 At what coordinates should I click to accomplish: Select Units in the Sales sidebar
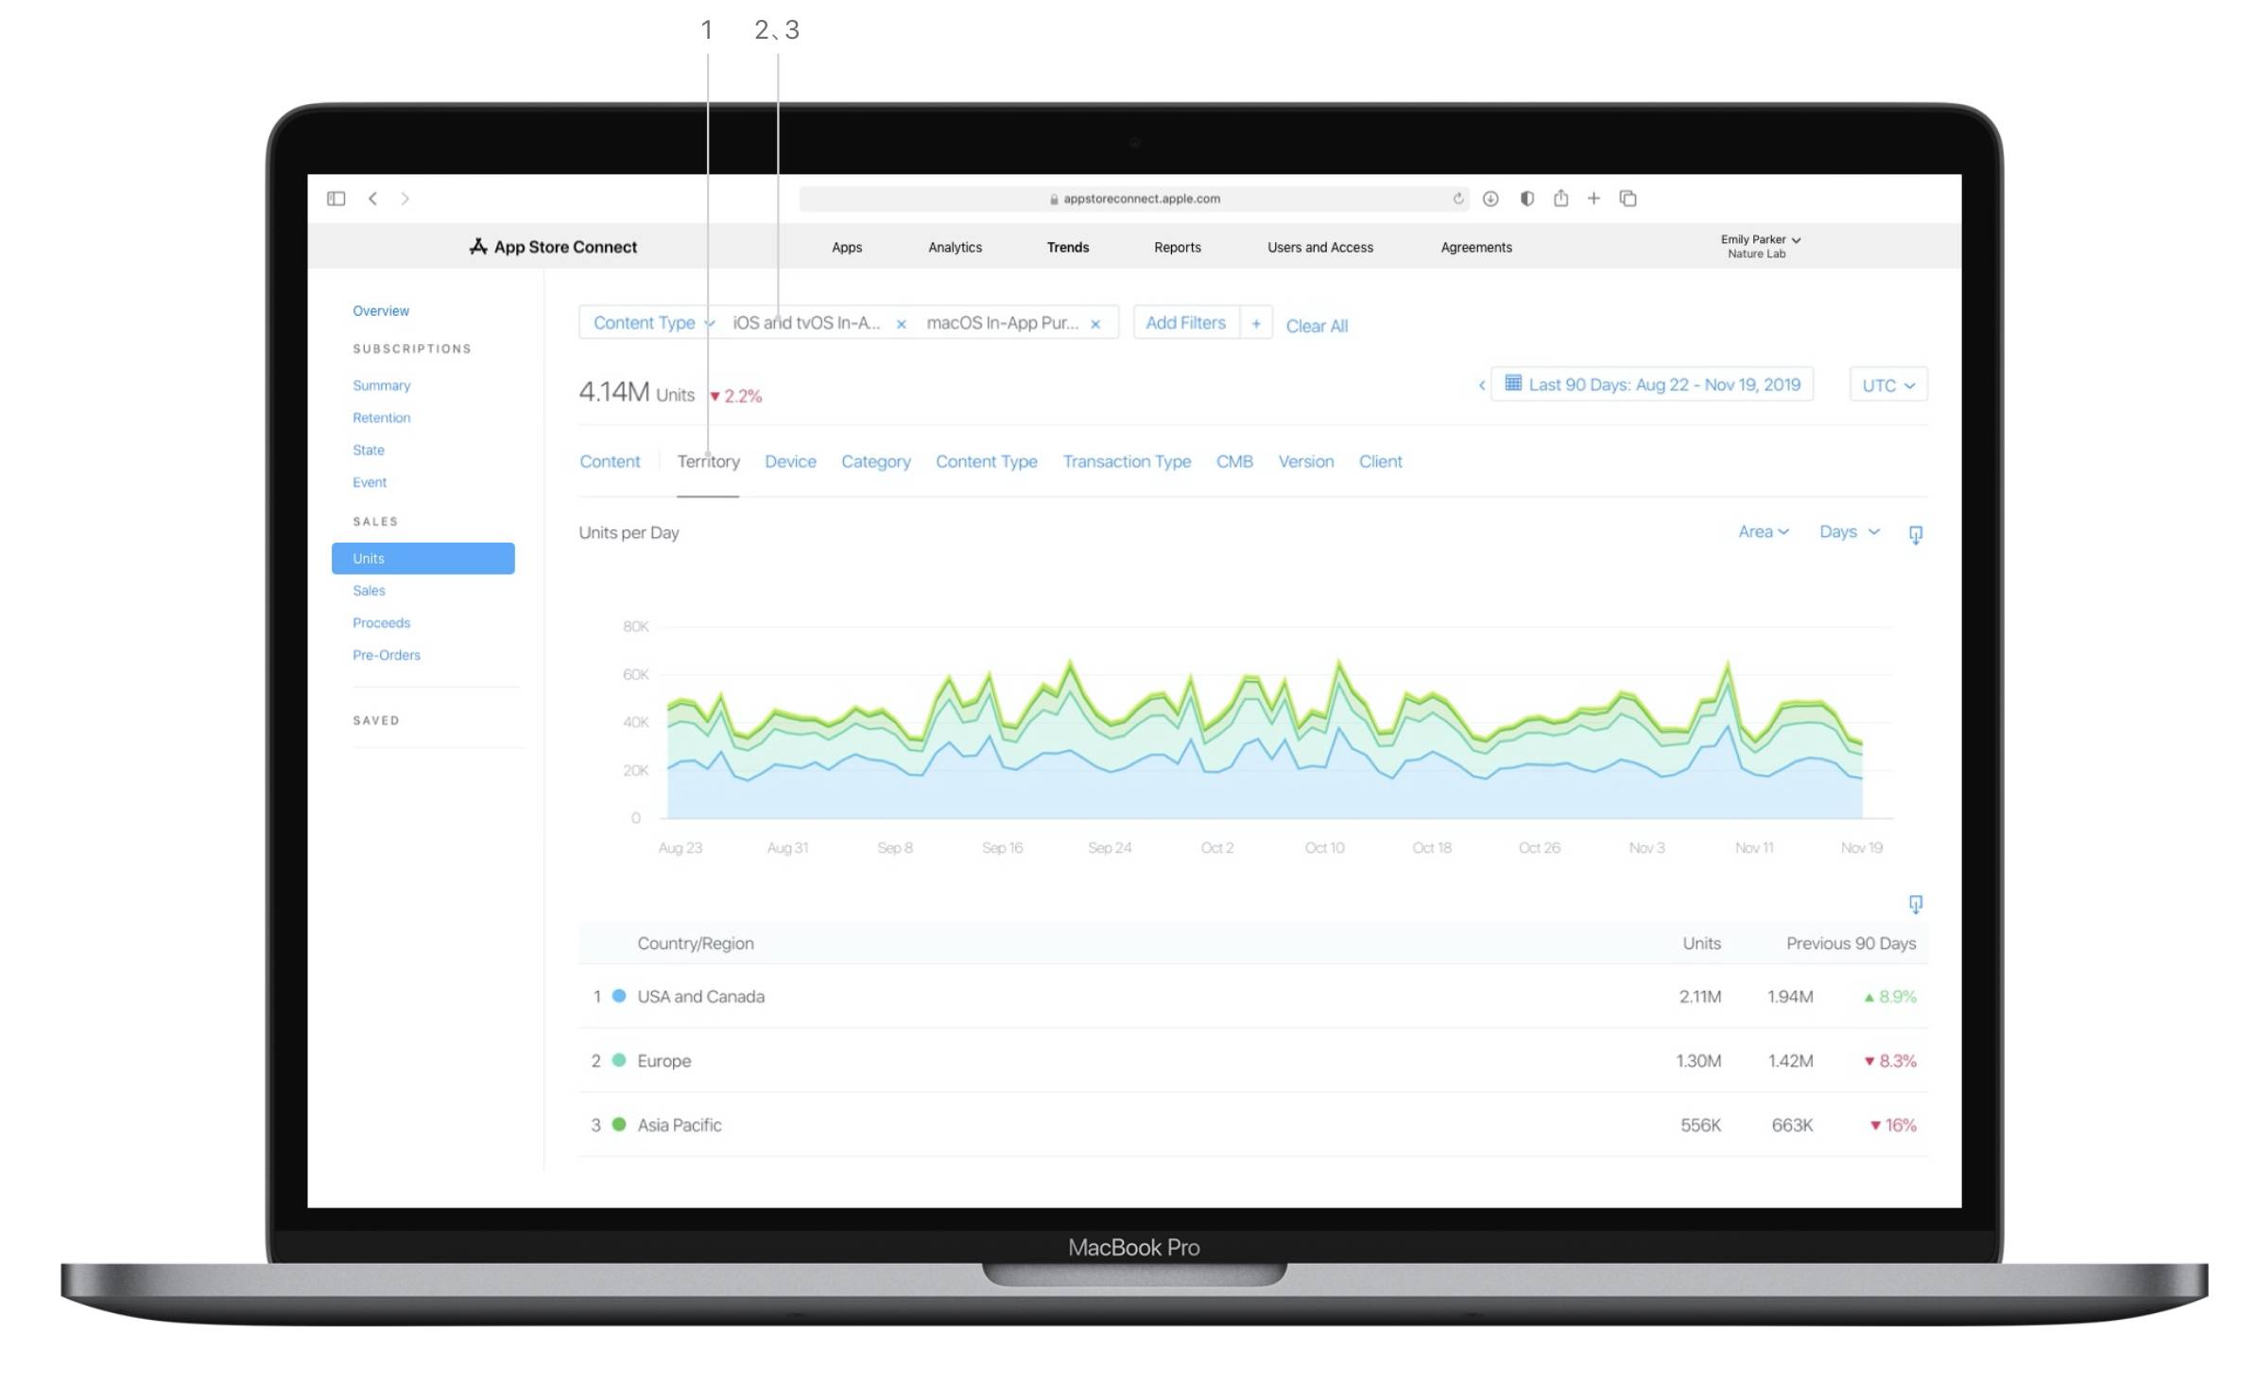pyautogui.click(x=422, y=558)
